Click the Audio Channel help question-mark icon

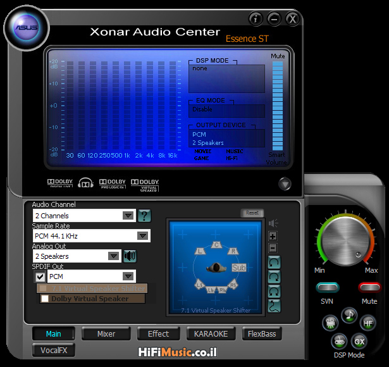[x=144, y=215]
